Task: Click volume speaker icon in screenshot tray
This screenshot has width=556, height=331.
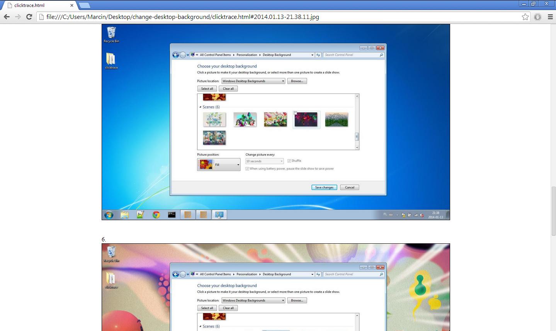Action: (422, 215)
